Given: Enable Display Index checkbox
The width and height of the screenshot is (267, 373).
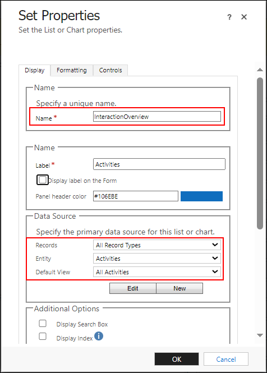Looking at the screenshot, I should tap(43, 337).
